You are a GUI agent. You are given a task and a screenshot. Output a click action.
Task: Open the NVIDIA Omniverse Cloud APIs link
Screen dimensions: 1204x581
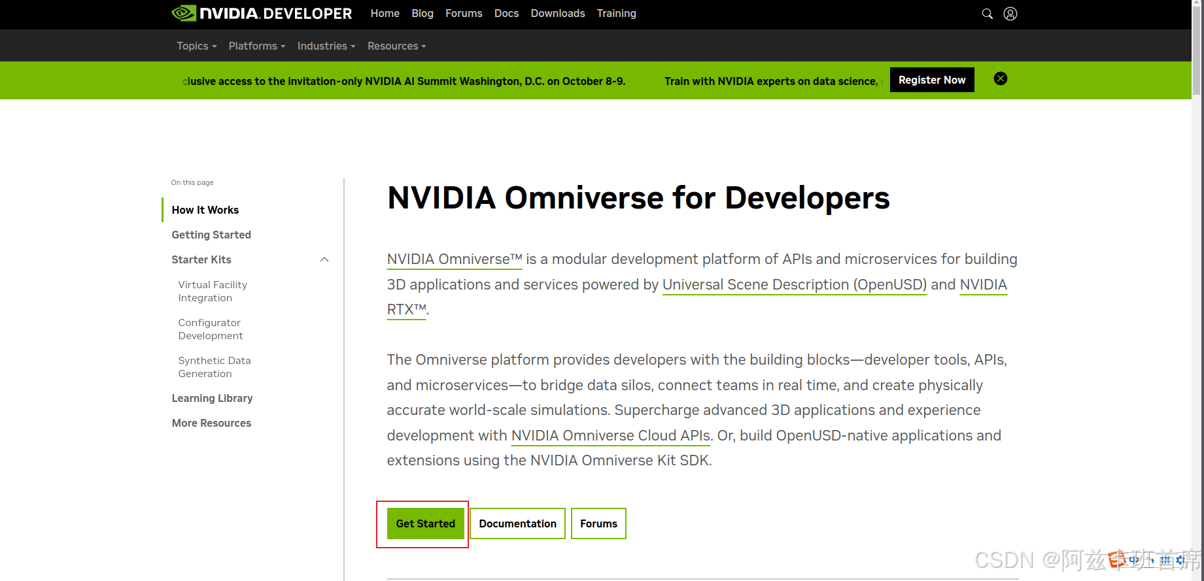[610, 436]
